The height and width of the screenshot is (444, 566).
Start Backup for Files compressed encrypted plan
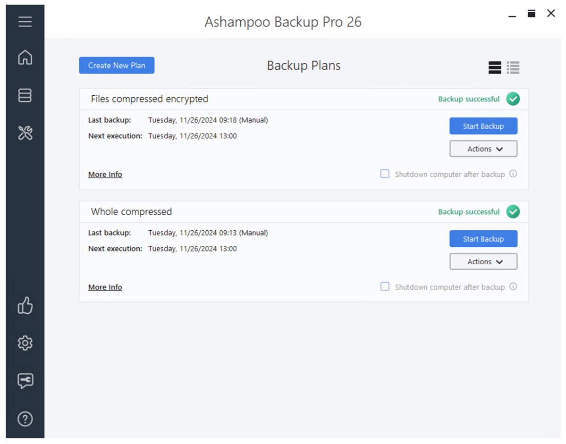[x=483, y=126]
